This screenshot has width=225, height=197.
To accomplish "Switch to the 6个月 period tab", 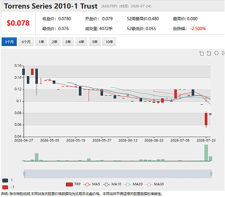I will tap(26, 42).
